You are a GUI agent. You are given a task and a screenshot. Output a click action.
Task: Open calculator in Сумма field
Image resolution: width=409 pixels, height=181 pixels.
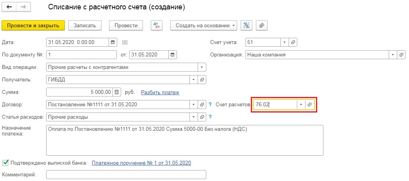tap(117, 92)
